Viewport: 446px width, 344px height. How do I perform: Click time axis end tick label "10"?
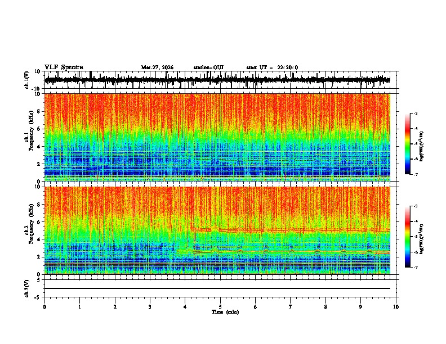[396, 307]
